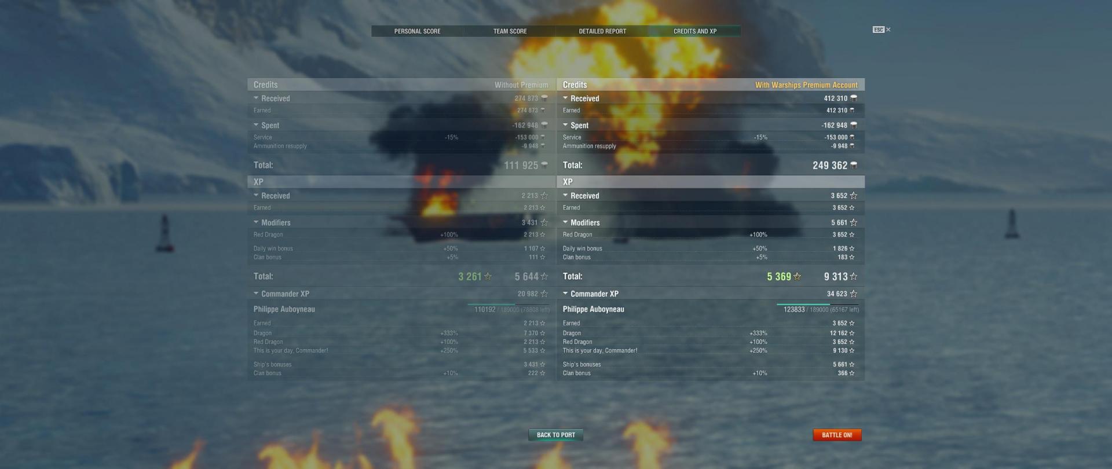Click gold star icon beside 5 369 total
This screenshot has height=469, width=1112.
click(798, 277)
